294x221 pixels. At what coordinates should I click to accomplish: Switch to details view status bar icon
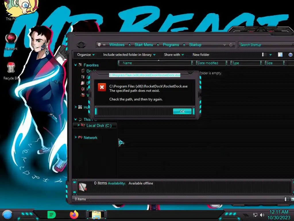coord(287,199)
